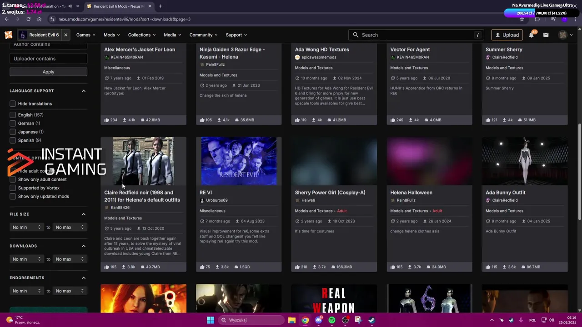The width and height of the screenshot is (582, 327).
Task: Collapse the Endorsements filter section
Action: 84,277
